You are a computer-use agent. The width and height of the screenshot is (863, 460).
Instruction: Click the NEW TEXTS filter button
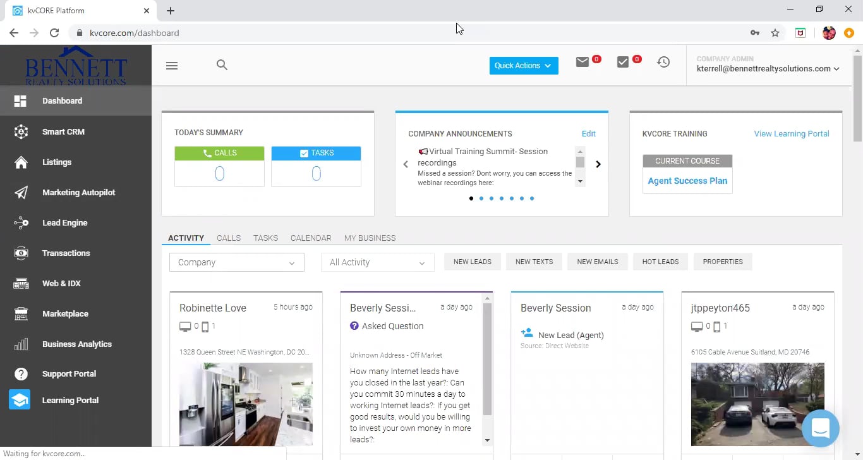[534, 262]
